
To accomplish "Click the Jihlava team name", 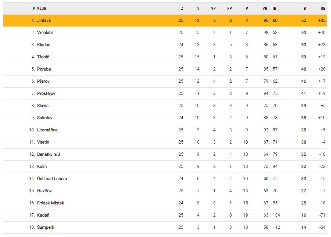I will (44, 20).
